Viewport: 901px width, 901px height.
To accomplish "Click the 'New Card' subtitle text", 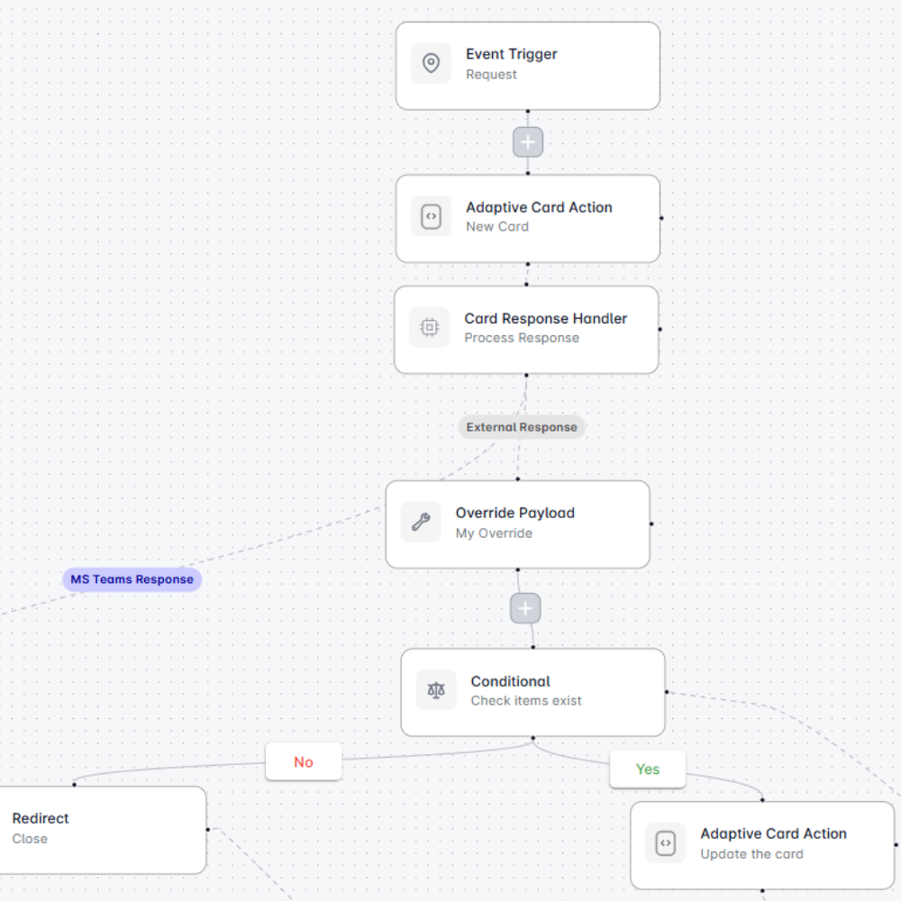I will pos(497,227).
